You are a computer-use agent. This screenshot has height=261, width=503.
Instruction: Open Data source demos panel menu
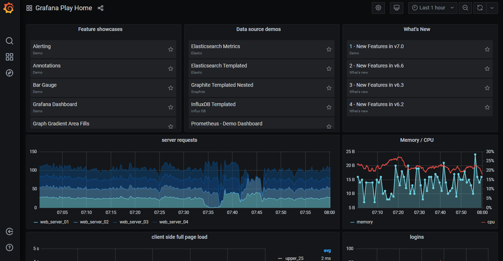[x=258, y=29]
